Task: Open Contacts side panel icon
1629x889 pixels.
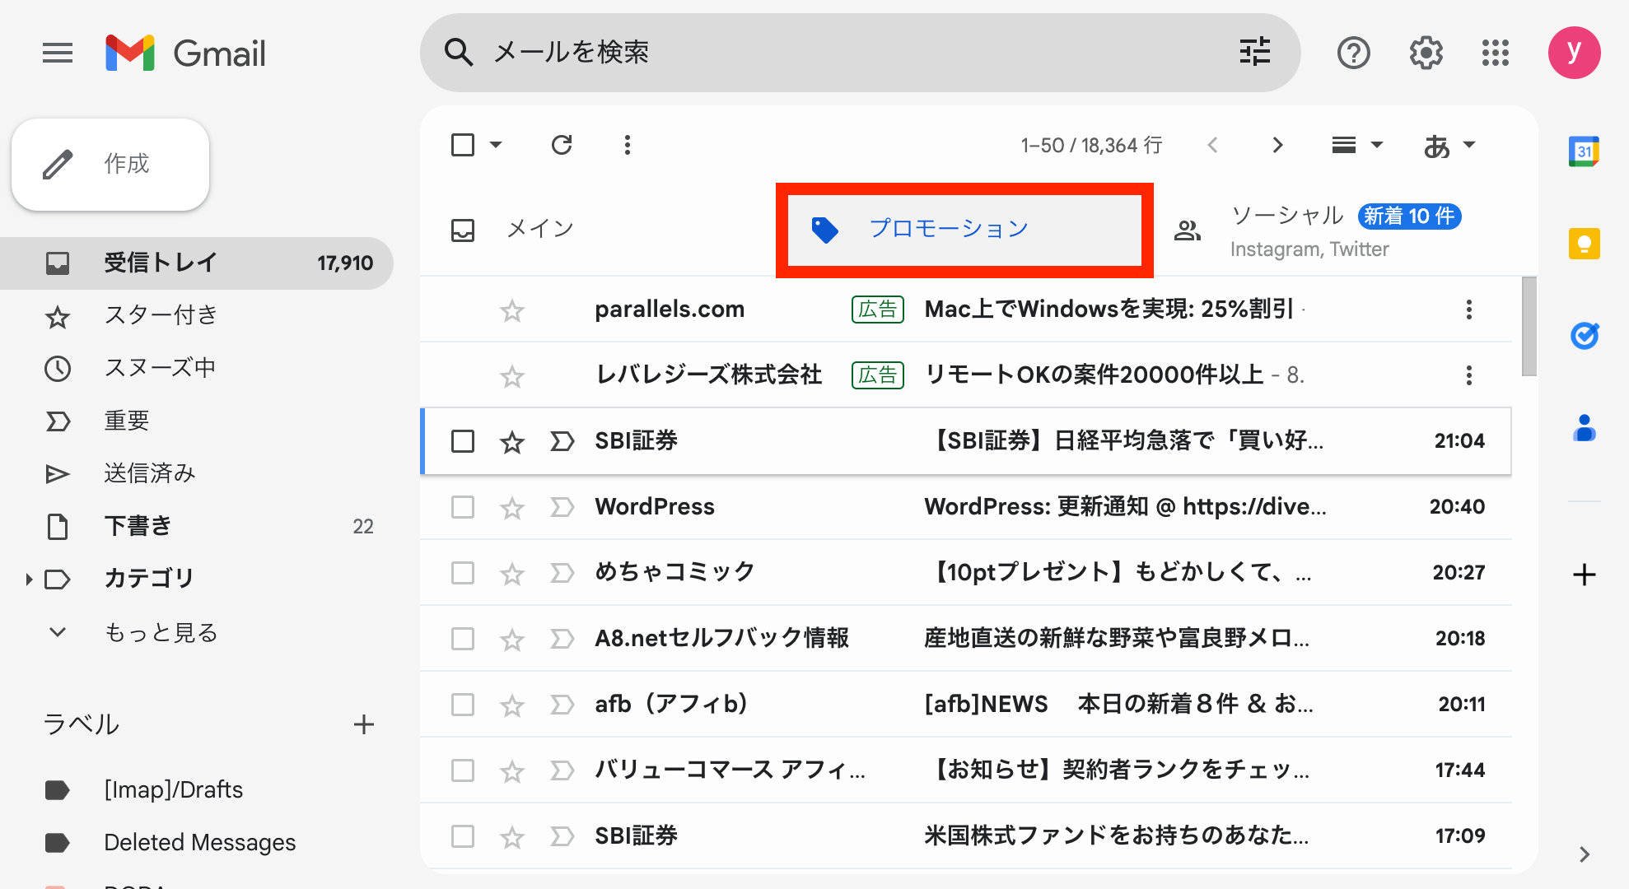Action: pyautogui.click(x=1584, y=428)
